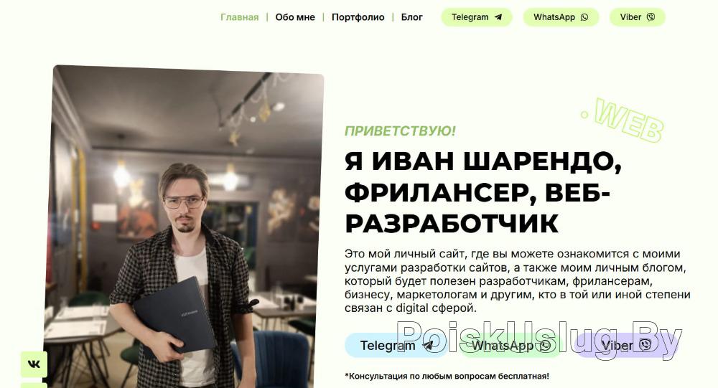
Task: Click the header Viber button label
Action: coord(630,17)
